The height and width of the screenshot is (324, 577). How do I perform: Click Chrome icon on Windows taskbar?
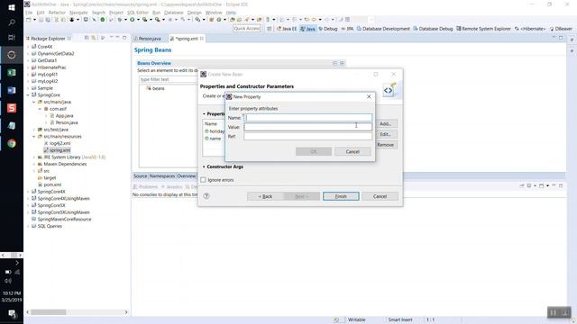12,143
